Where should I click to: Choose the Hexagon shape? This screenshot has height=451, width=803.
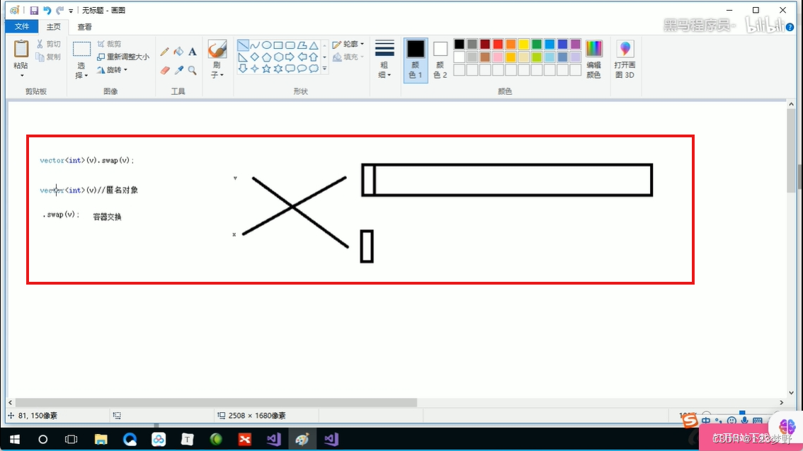tap(278, 57)
